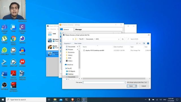Click the New folder button
Screen dimensions: 181x102
78,43
